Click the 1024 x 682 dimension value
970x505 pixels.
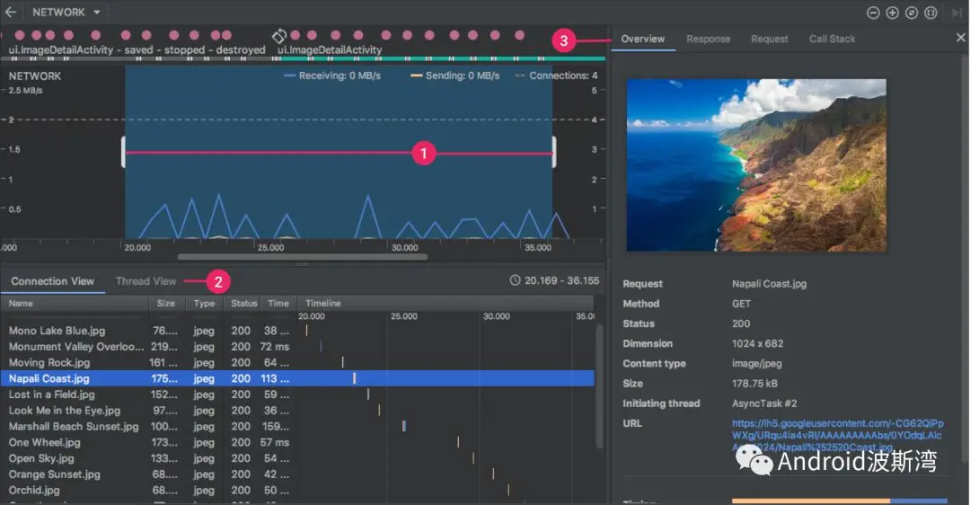[x=757, y=343]
